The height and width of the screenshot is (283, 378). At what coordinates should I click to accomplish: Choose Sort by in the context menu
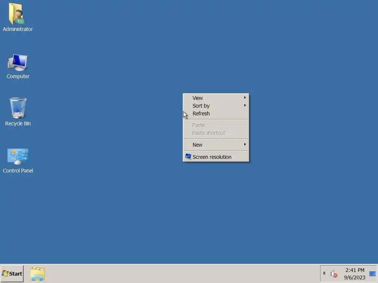[216, 106]
